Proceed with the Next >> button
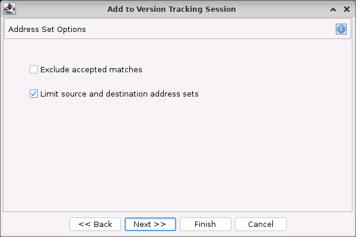Screen dimensions: 356x237 150,224
